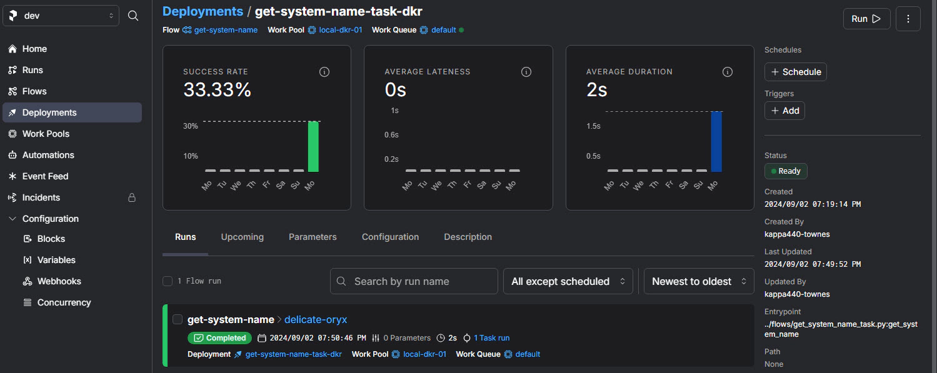
Task: Click the blue Monday bar in Average Duration chart
Action: click(x=716, y=142)
